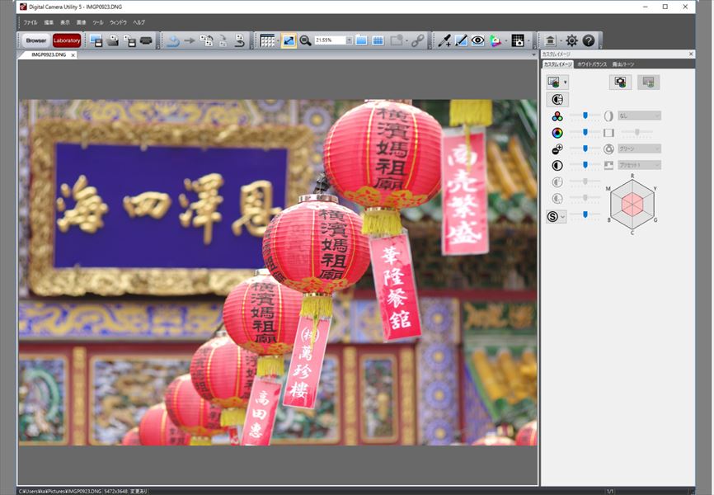This screenshot has height=495, width=714.
Task: Click the building-shaped icon in toolbar
Action: pos(550,40)
